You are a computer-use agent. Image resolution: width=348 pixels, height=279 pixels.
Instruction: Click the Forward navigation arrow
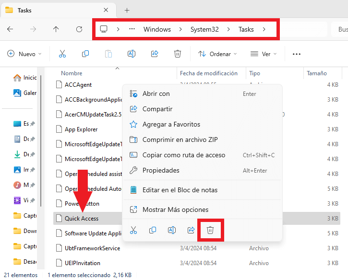click(x=33, y=29)
